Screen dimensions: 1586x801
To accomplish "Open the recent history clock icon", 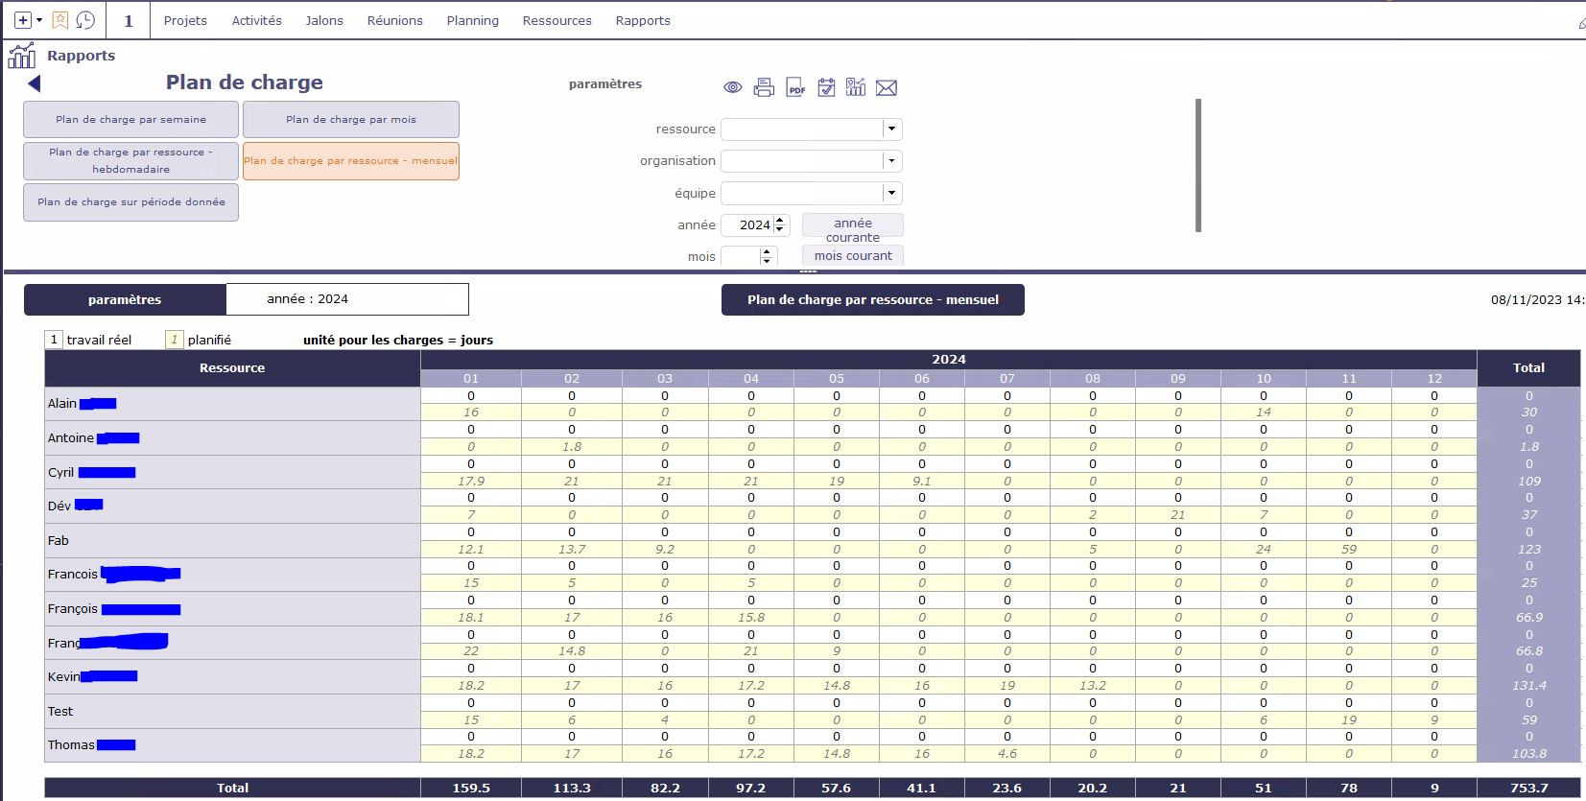I will 85,20.
